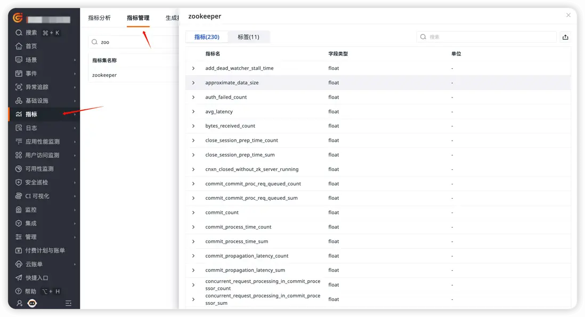Click the 安全巡检 shield icon
This screenshot has width=585, height=317.
19,182
